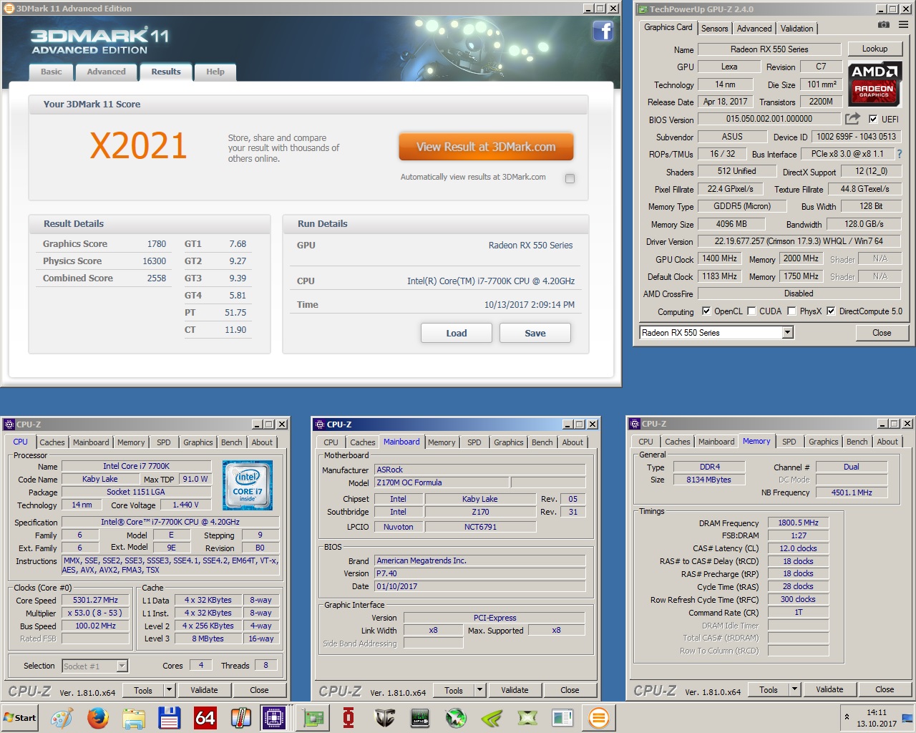This screenshot has width=916, height=733.
Task: Open NVIDIA icon on the taskbar
Action: [492, 717]
